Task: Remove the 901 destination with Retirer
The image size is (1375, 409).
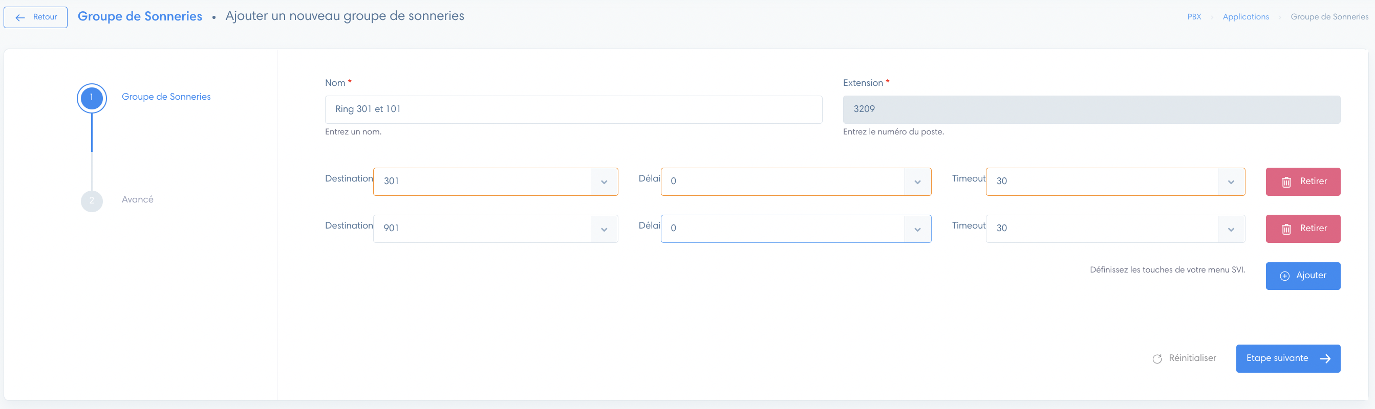Action: coord(1302,228)
